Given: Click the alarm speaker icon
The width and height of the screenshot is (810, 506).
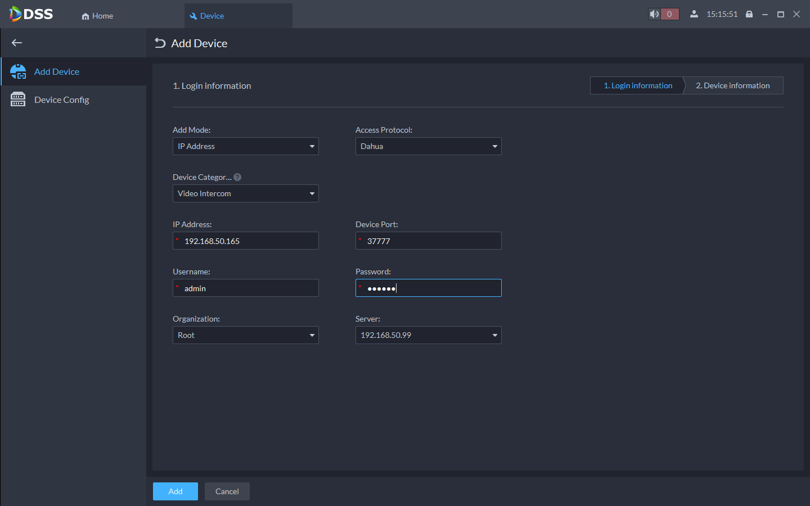Looking at the screenshot, I should tap(654, 14).
